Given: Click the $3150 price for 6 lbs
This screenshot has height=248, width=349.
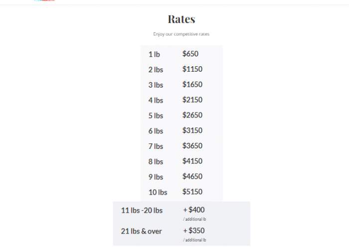Looking at the screenshot, I should pyautogui.click(x=192, y=130).
